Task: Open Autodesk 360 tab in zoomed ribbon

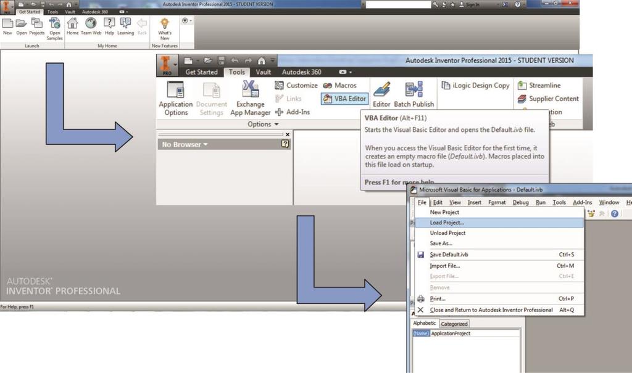Action: click(301, 72)
